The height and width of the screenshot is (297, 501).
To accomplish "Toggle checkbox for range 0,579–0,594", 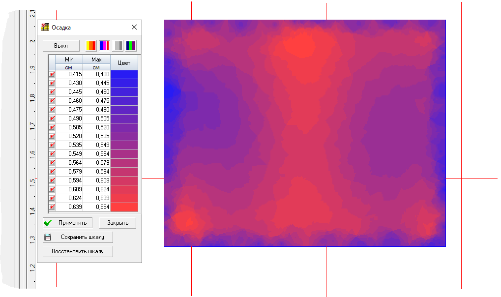I will coord(52,172).
